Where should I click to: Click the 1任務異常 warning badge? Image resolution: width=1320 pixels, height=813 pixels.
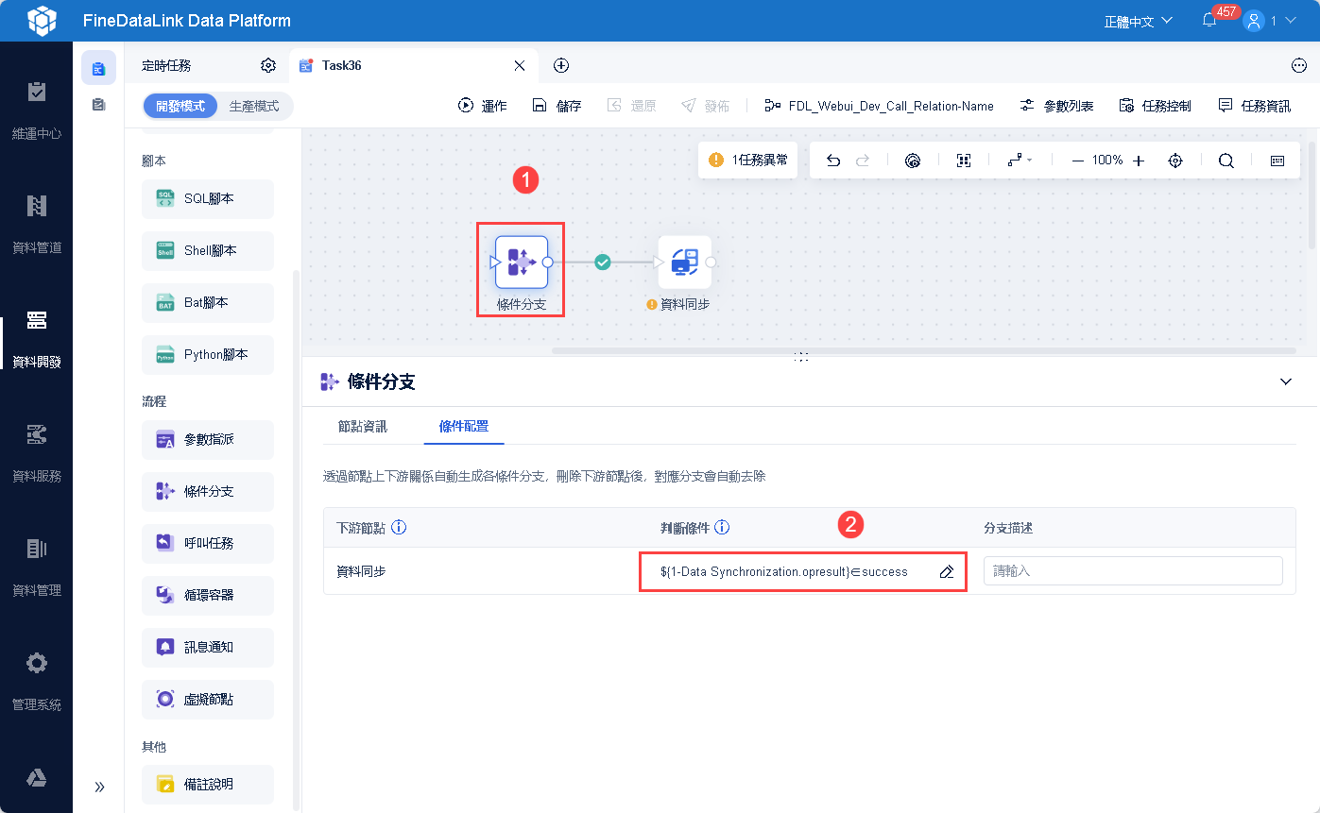pos(748,161)
